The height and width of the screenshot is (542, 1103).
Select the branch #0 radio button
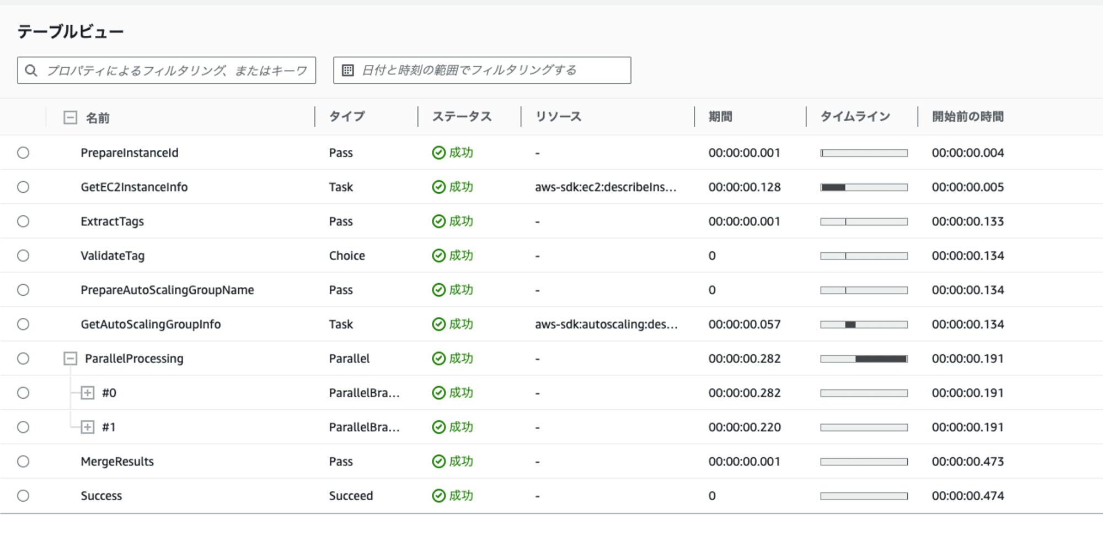[23, 393]
